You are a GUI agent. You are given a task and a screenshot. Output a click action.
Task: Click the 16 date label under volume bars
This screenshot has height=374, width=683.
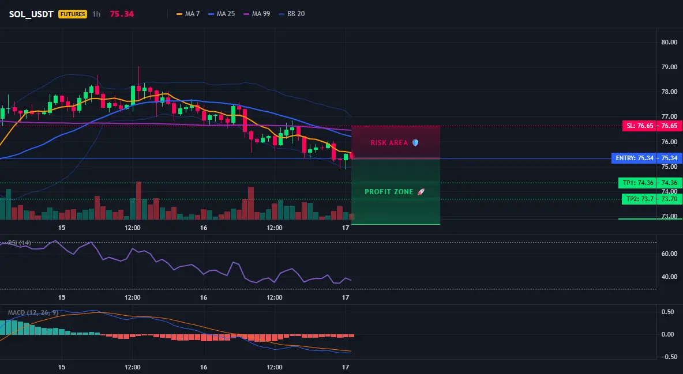[204, 228]
